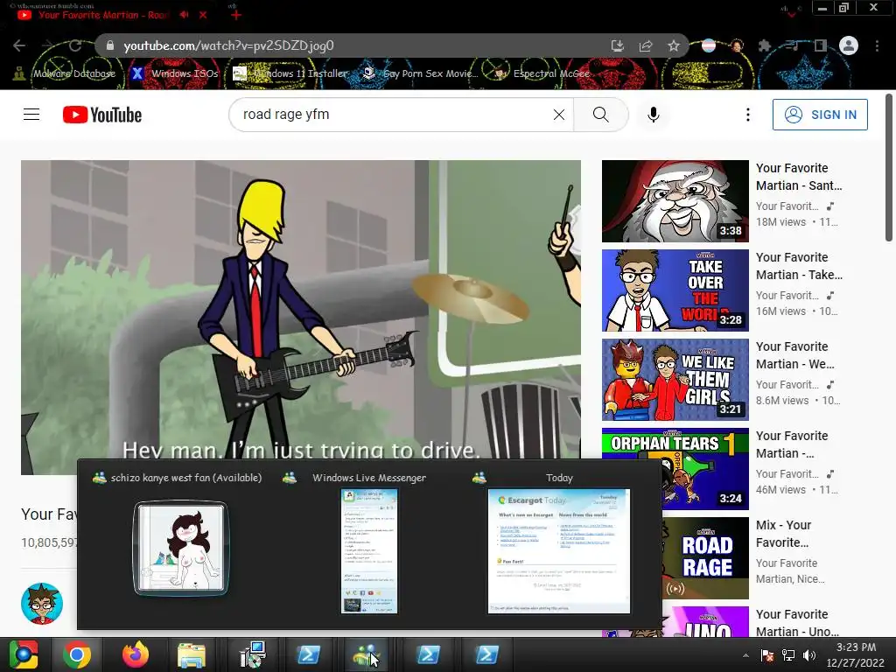Open the media controls music-note icon
The image size is (896, 672).
tap(792, 45)
